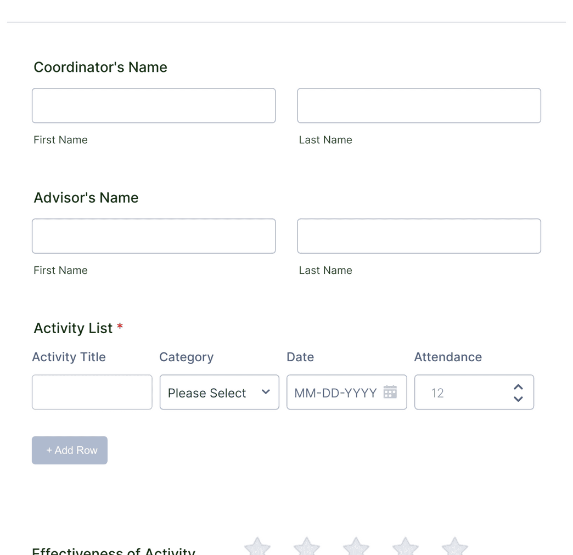Click inside Coordinator's Last Name field
The height and width of the screenshot is (555, 573).
[419, 105]
